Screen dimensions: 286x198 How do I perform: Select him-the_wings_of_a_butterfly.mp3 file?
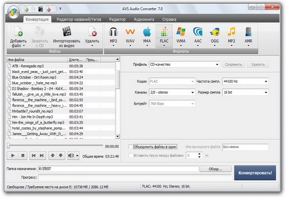coord(61,122)
